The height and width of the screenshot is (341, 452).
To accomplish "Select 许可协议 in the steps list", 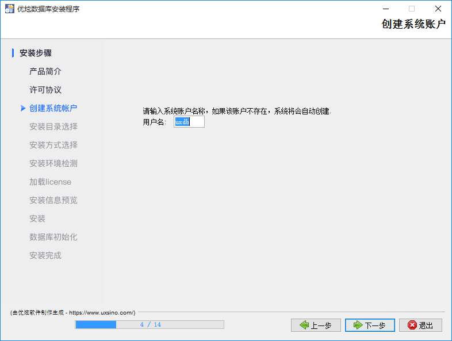I will click(x=45, y=90).
